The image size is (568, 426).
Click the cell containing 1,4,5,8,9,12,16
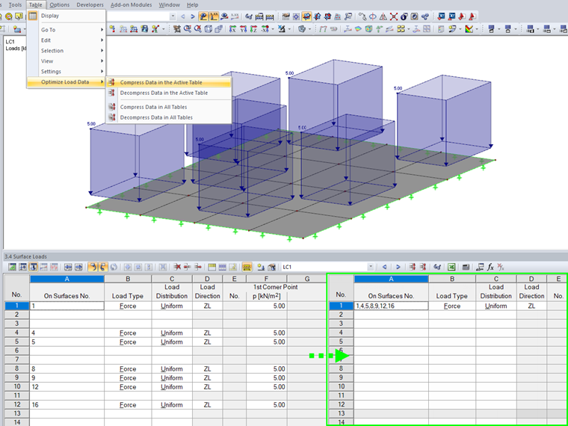click(391, 306)
